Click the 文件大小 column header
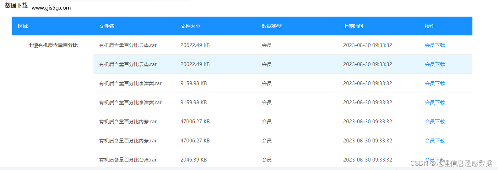 coord(190,26)
